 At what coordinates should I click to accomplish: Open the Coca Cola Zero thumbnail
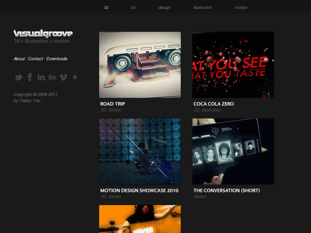click(233, 65)
